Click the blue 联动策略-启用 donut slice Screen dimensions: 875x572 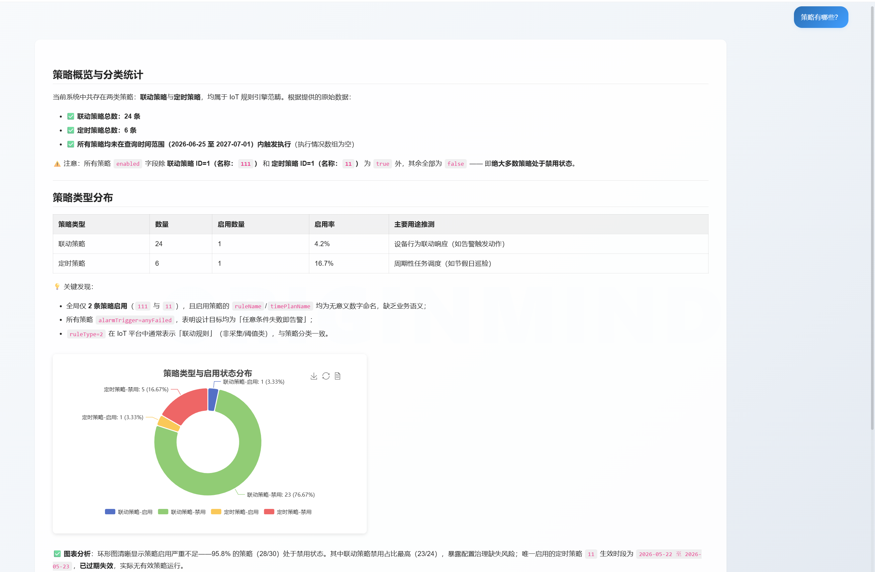pos(213,399)
